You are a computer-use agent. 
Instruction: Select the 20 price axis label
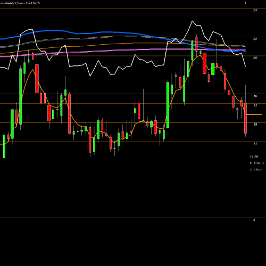pos(255,58)
